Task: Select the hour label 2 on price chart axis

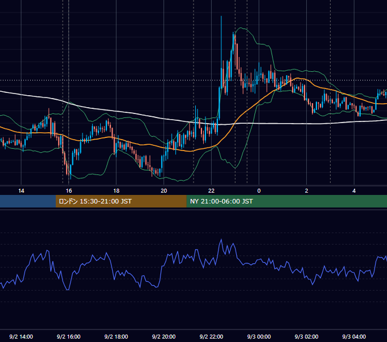Action: click(307, 191)
